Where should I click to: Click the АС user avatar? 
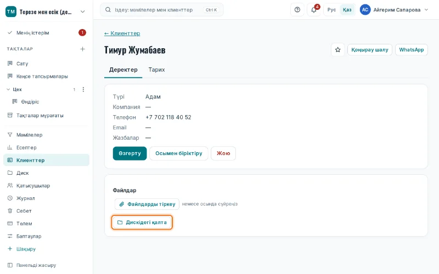365,10
